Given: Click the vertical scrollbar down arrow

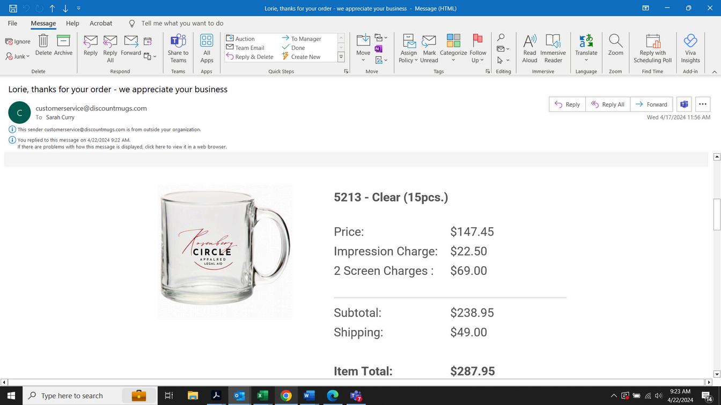Looking at the screenshot, I should coord(717,374).
